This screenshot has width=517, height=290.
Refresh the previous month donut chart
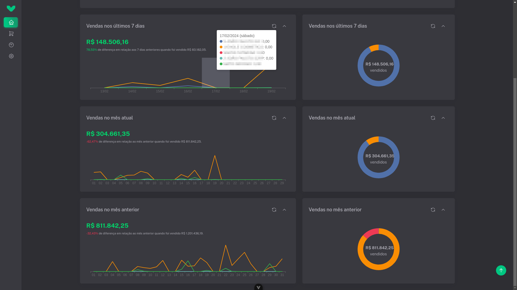pos(433,210)
